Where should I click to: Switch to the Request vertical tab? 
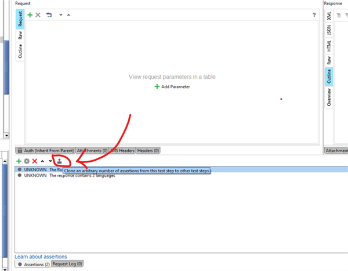(x=20, y=19)
